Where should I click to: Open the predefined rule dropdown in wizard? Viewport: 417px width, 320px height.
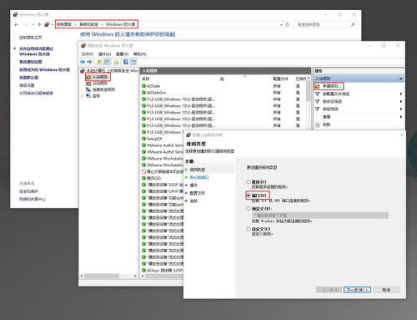pyautogui.click(x=320, y=216)
